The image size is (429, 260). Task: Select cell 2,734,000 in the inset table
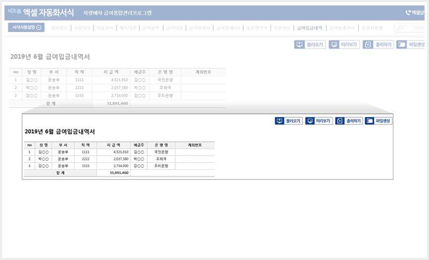pos(114,166)
